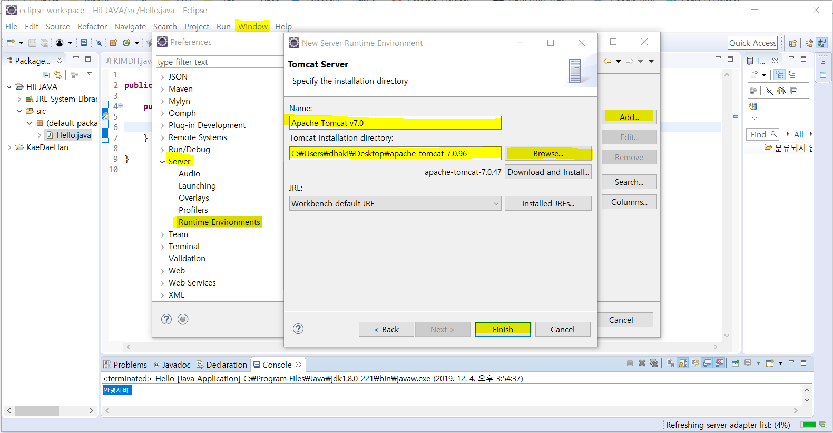This screenshot has height=433, width=833.
Task: Open the Window menu
Action: point(253,26)
